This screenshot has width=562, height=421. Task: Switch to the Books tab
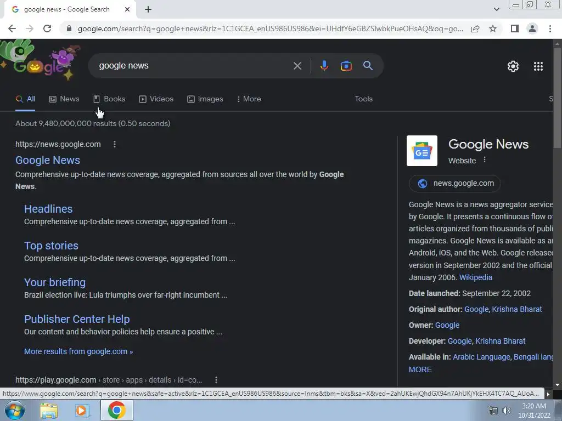point(109,99)
